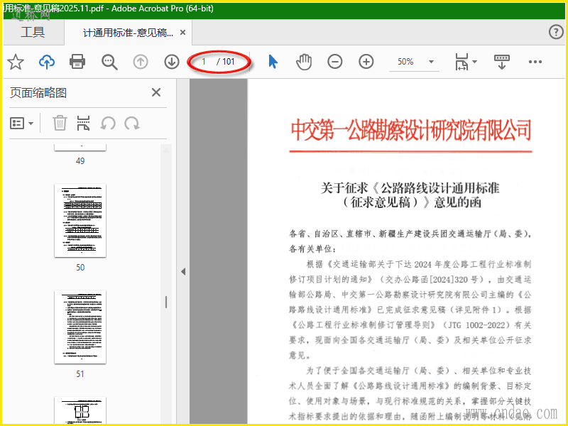Screen dimensions: 568x426
Task: Open thumbnail options menu dropdown
Action: pyautogui.click(x=21, y=124)
